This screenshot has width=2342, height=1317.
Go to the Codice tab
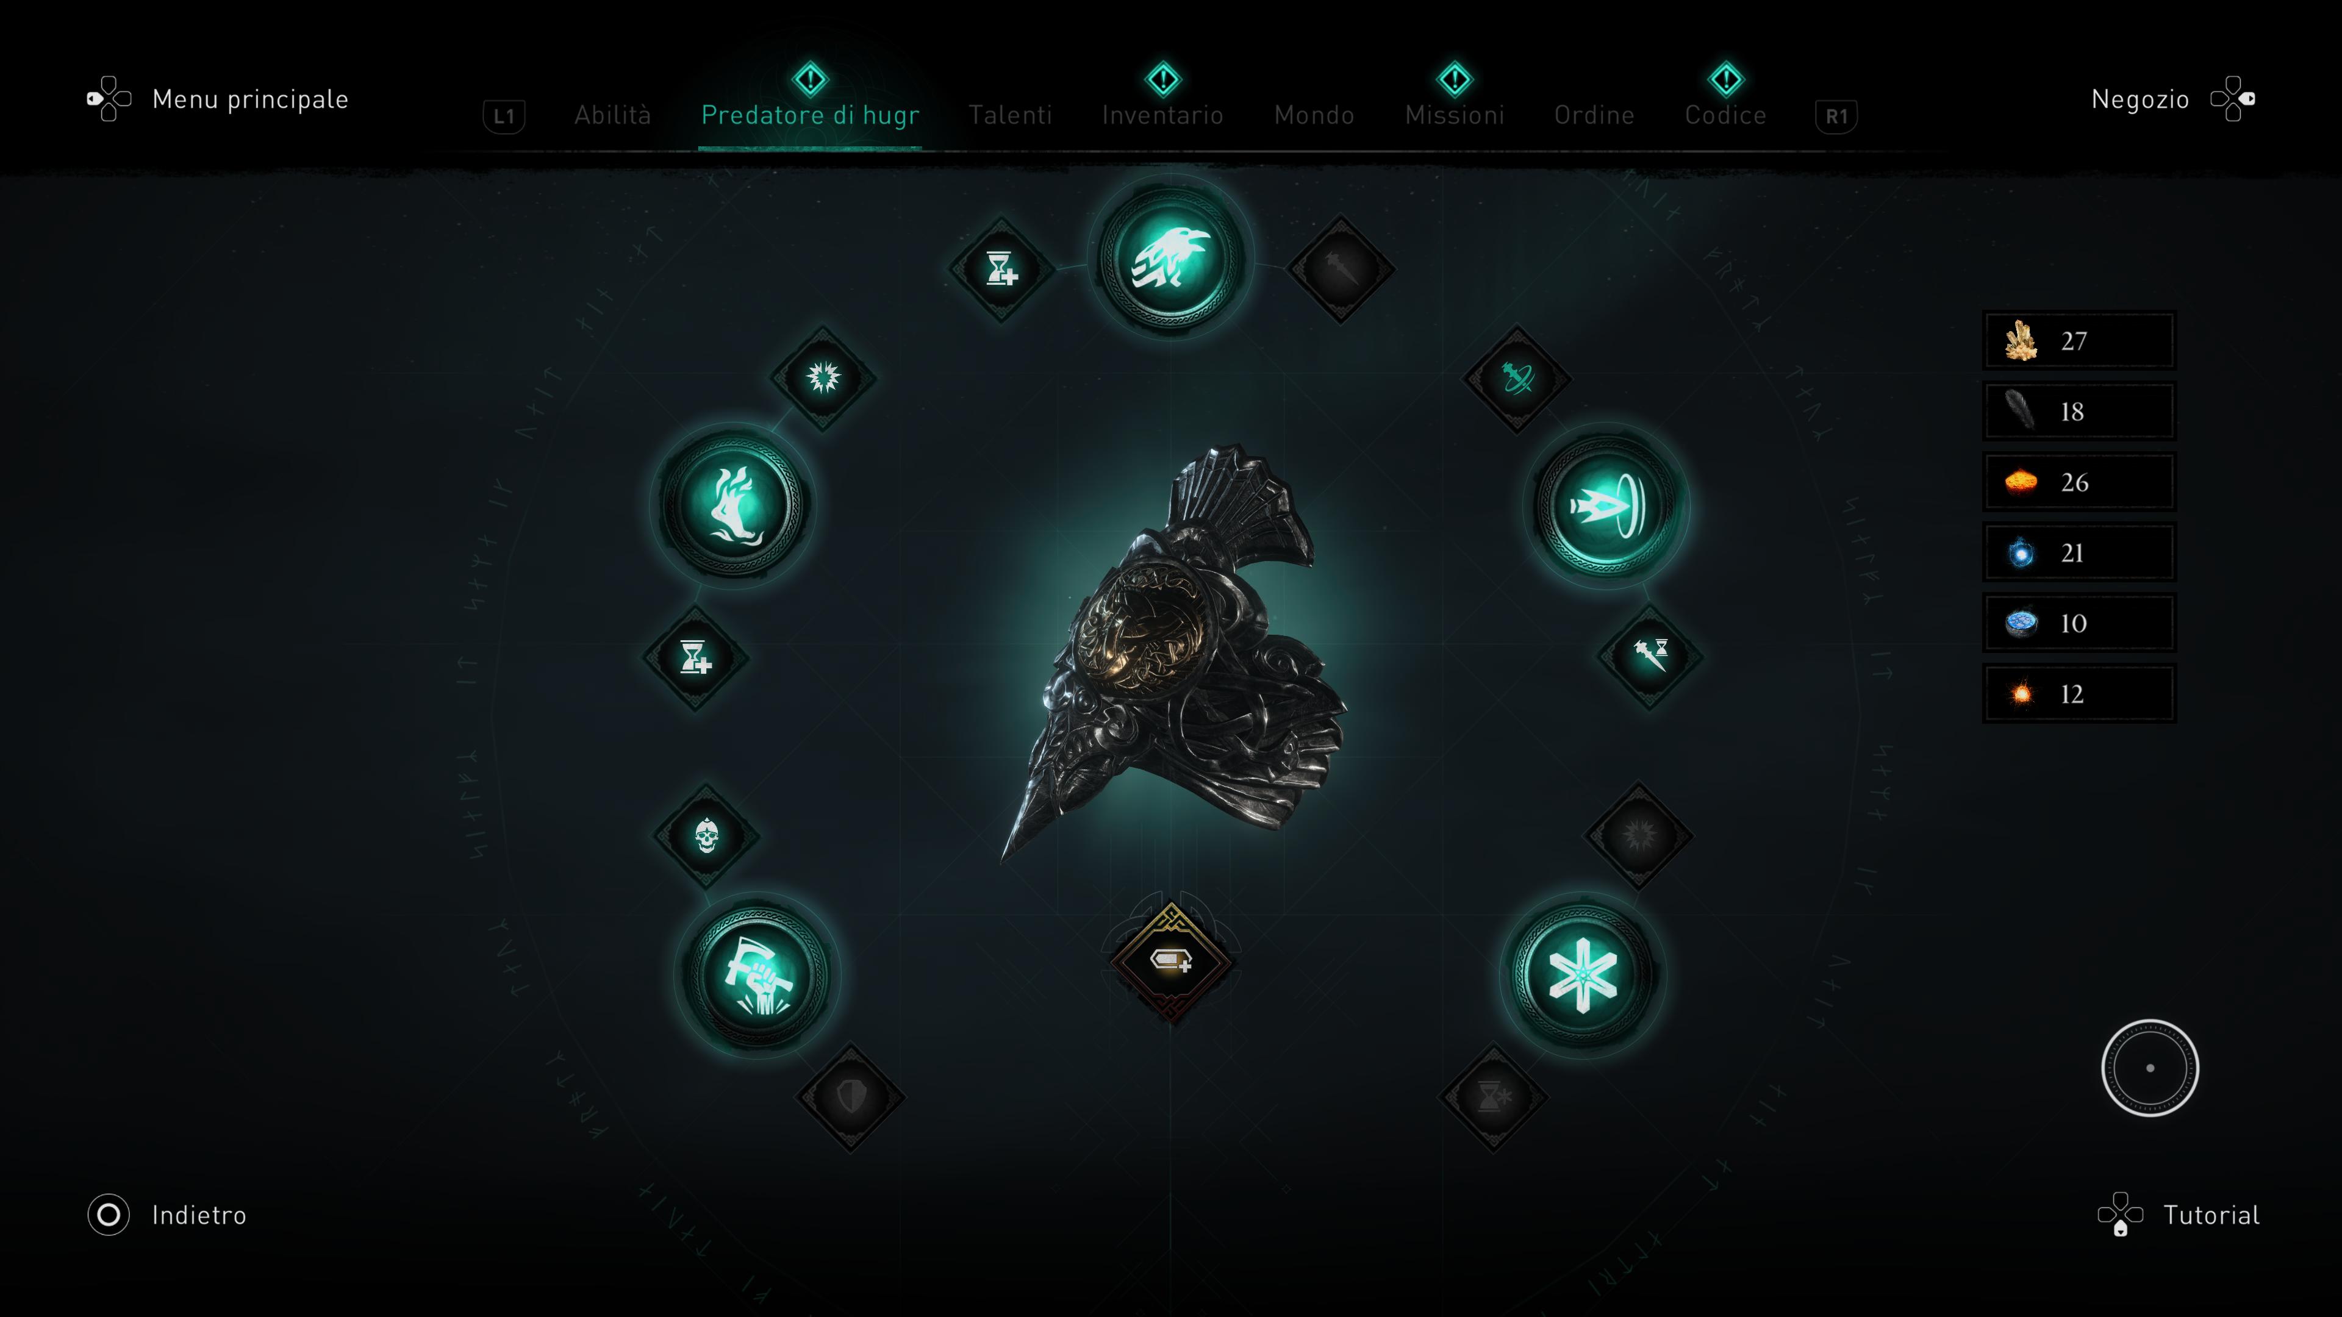click(x=1725, y=115)
